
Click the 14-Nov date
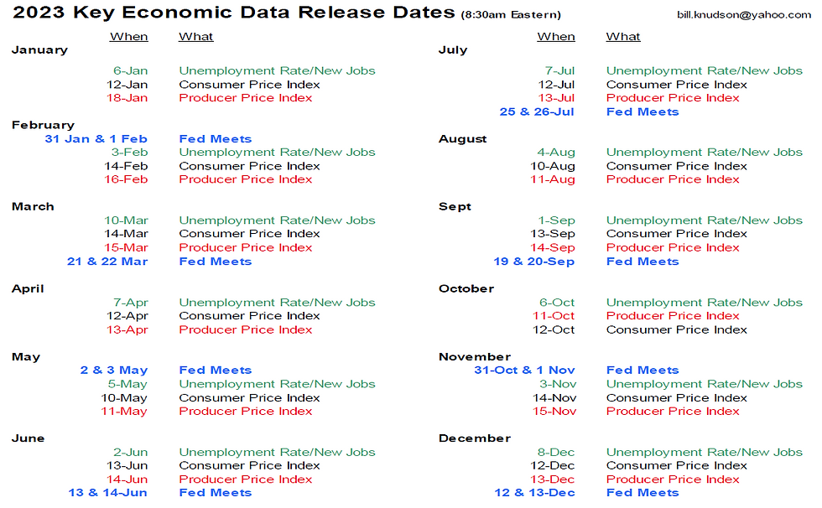click(554, 398)
